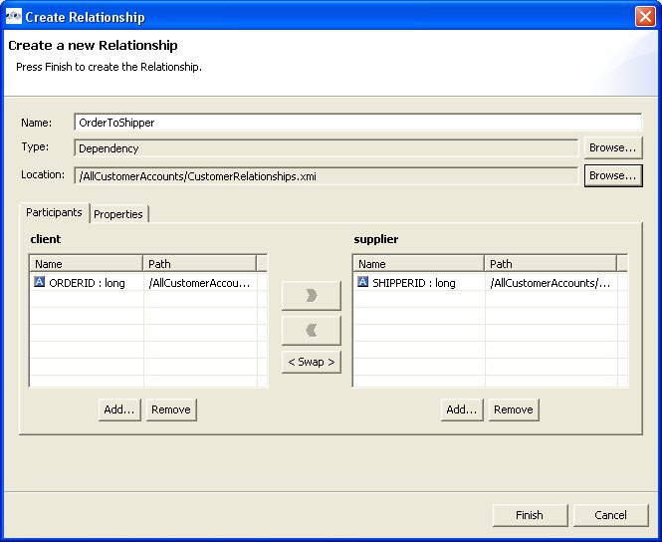Click the Name field containing OrderToShipper
This screenshot has height=542, width=662.
[357, 123]
